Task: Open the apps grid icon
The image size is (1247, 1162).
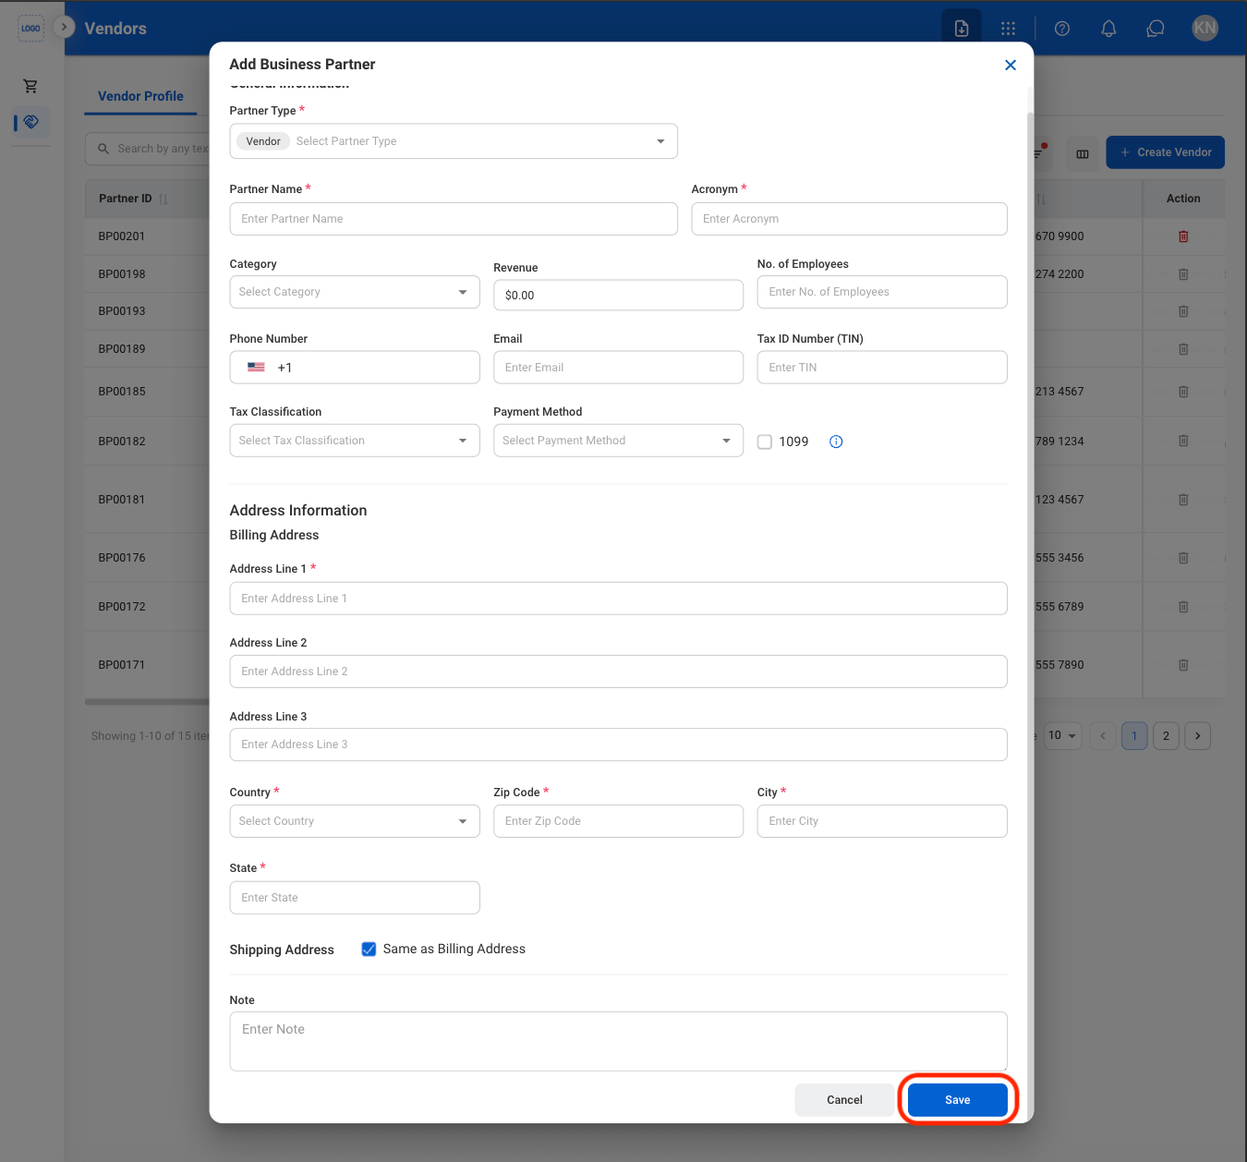Action: tap(1008, 29)
